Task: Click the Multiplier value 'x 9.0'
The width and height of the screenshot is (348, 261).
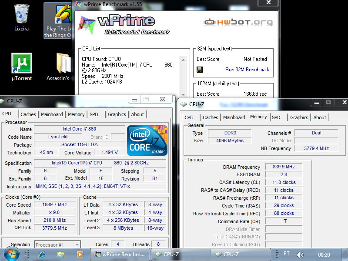Action: [x=55, y=212]
